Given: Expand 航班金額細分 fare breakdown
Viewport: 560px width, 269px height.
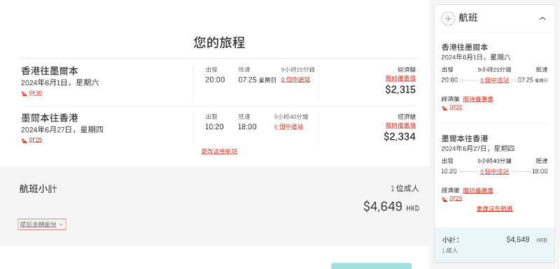Looking at the screenshot, I should click(x=42, y=224).
